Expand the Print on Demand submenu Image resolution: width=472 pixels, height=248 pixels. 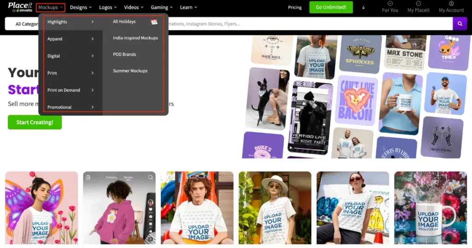tap(71, 90)
